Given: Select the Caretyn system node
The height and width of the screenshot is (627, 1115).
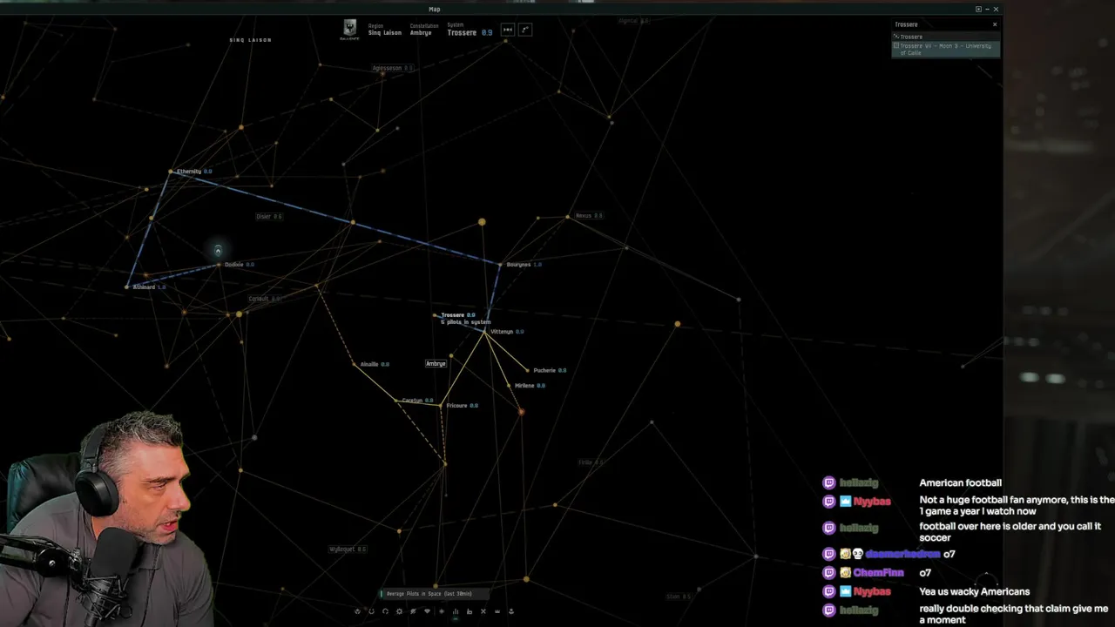Looking at the screenshot, I should tap(396, 401).
